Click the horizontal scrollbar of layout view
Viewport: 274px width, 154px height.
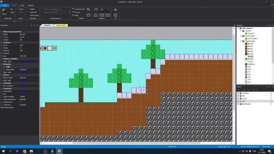[136, 143]
